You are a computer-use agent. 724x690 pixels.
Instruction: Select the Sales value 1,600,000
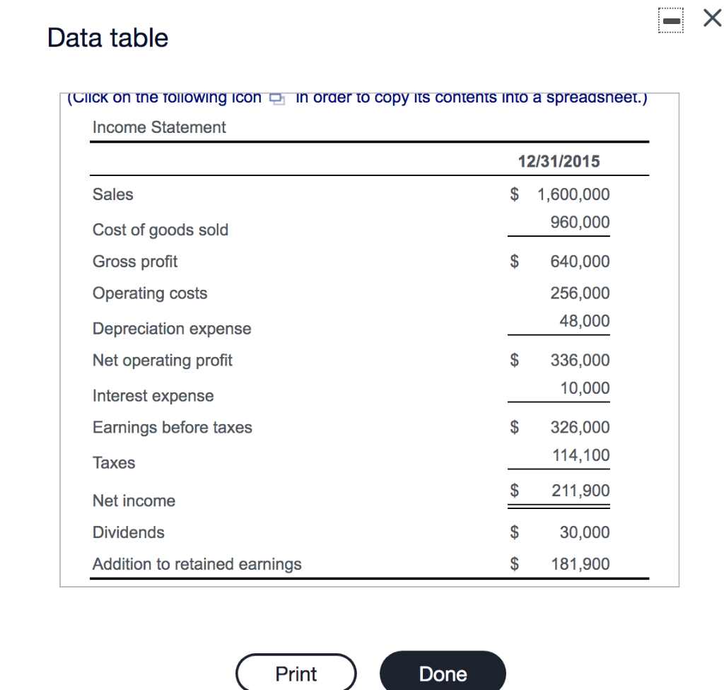pos(573,194)
